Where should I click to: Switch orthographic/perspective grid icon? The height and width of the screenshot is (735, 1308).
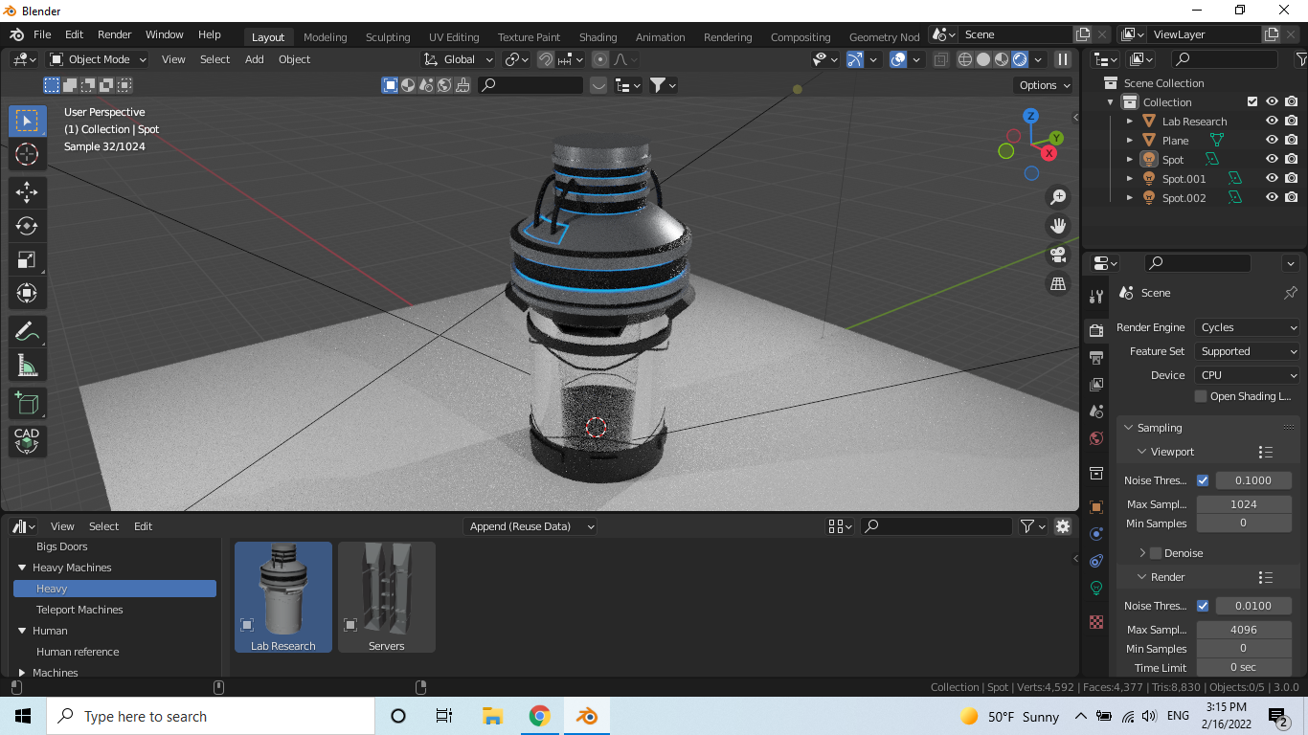(1058, 283)
